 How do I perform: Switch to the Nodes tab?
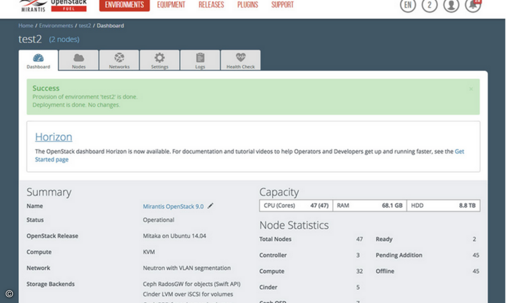(79, 61)
